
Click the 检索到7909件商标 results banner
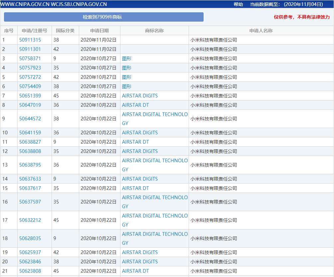tap(104, 17)
